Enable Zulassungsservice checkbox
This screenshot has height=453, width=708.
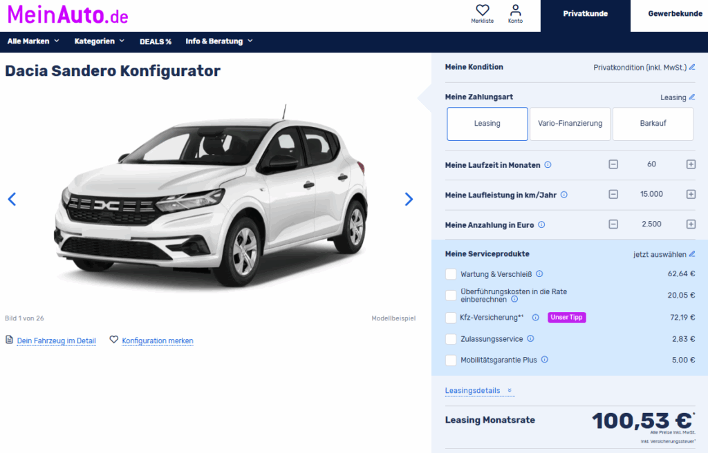[x=451, y=339]
